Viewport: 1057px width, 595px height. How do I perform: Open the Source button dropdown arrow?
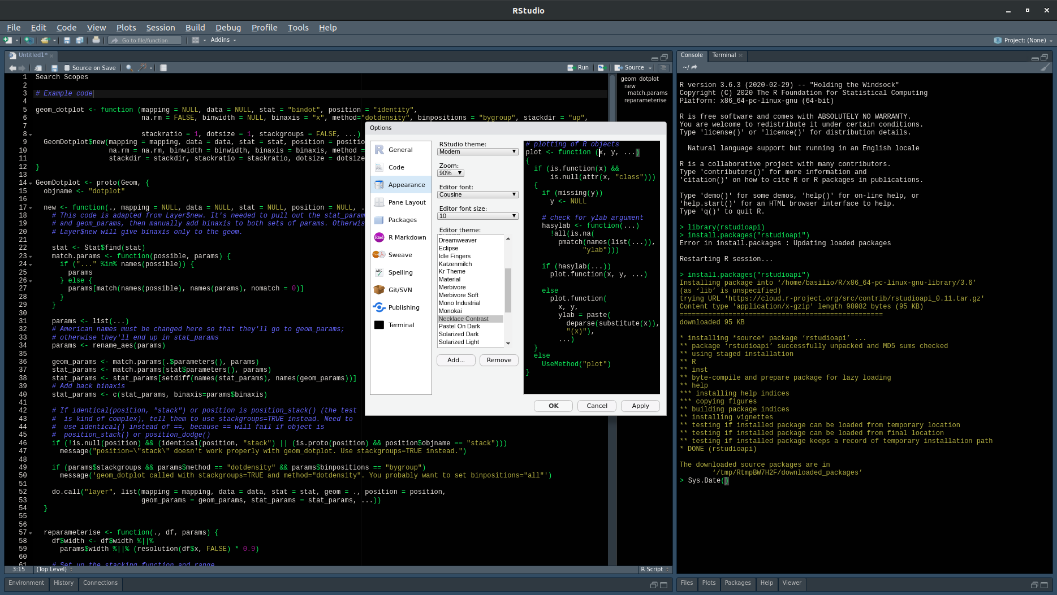(x=650, y=68)
